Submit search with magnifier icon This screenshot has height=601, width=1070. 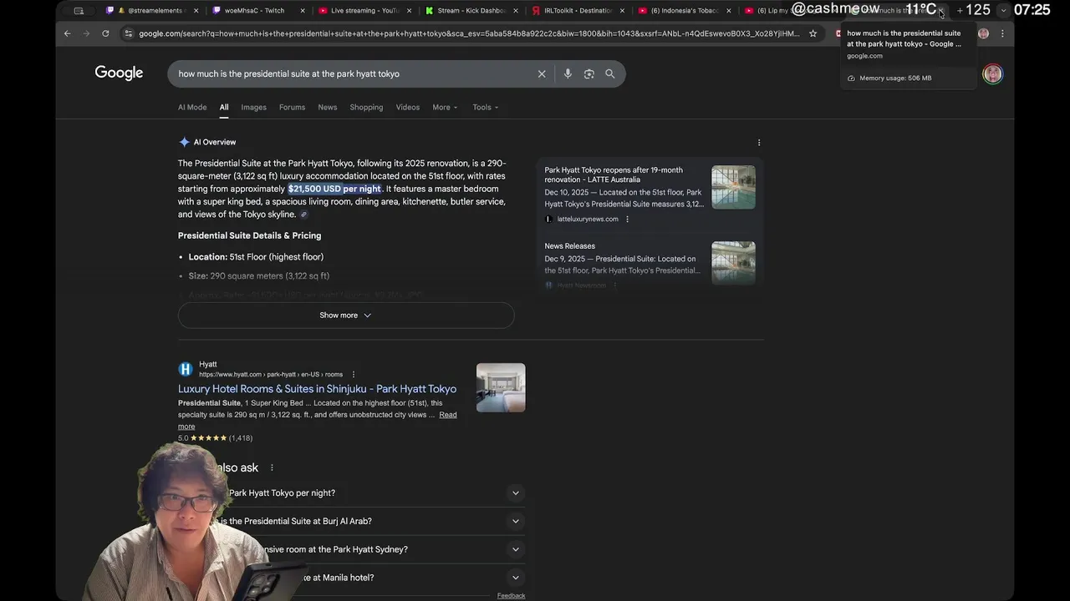click(610, 73)
